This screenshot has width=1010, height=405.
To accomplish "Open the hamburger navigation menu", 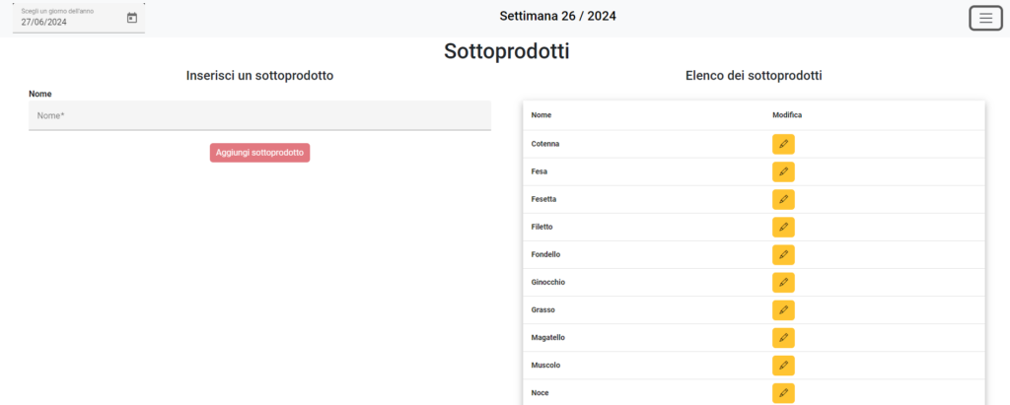I will 985,18.
